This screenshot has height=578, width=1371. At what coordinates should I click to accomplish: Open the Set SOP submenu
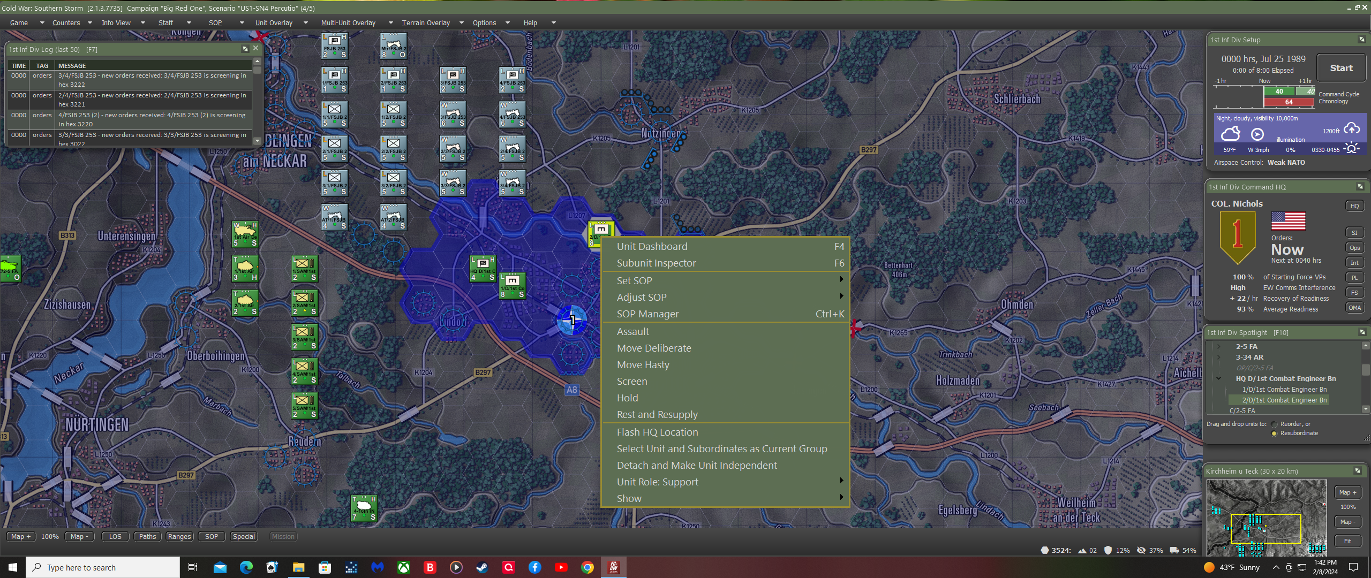coord(726,280)
